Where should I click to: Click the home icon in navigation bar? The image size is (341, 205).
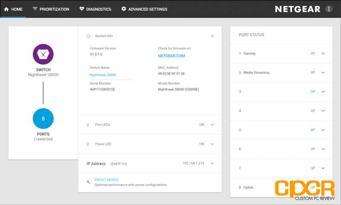click(6, 9)
